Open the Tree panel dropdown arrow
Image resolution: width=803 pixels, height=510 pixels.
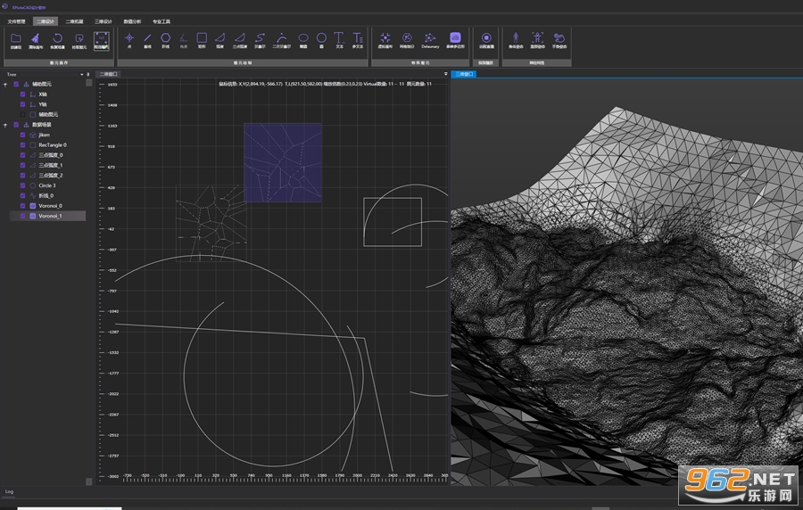(x=82, y=75)
